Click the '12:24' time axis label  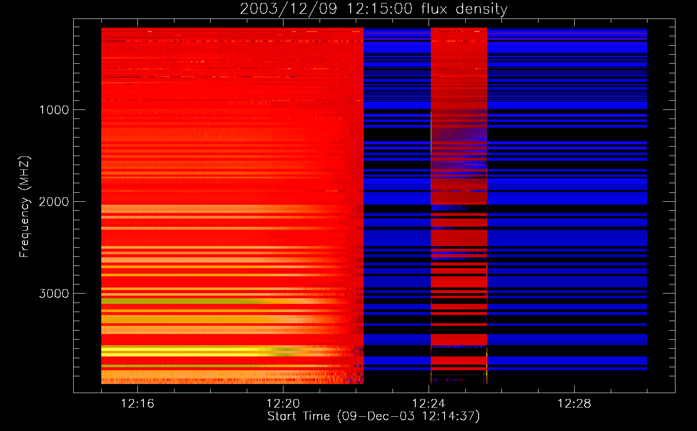click(x=429, y=404)
